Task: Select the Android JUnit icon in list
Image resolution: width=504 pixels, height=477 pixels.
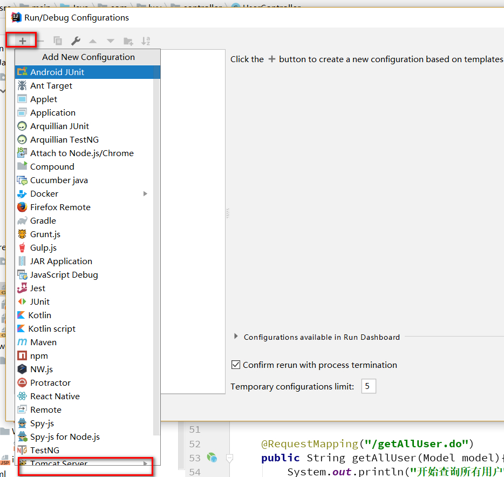Action: [22, 72]
